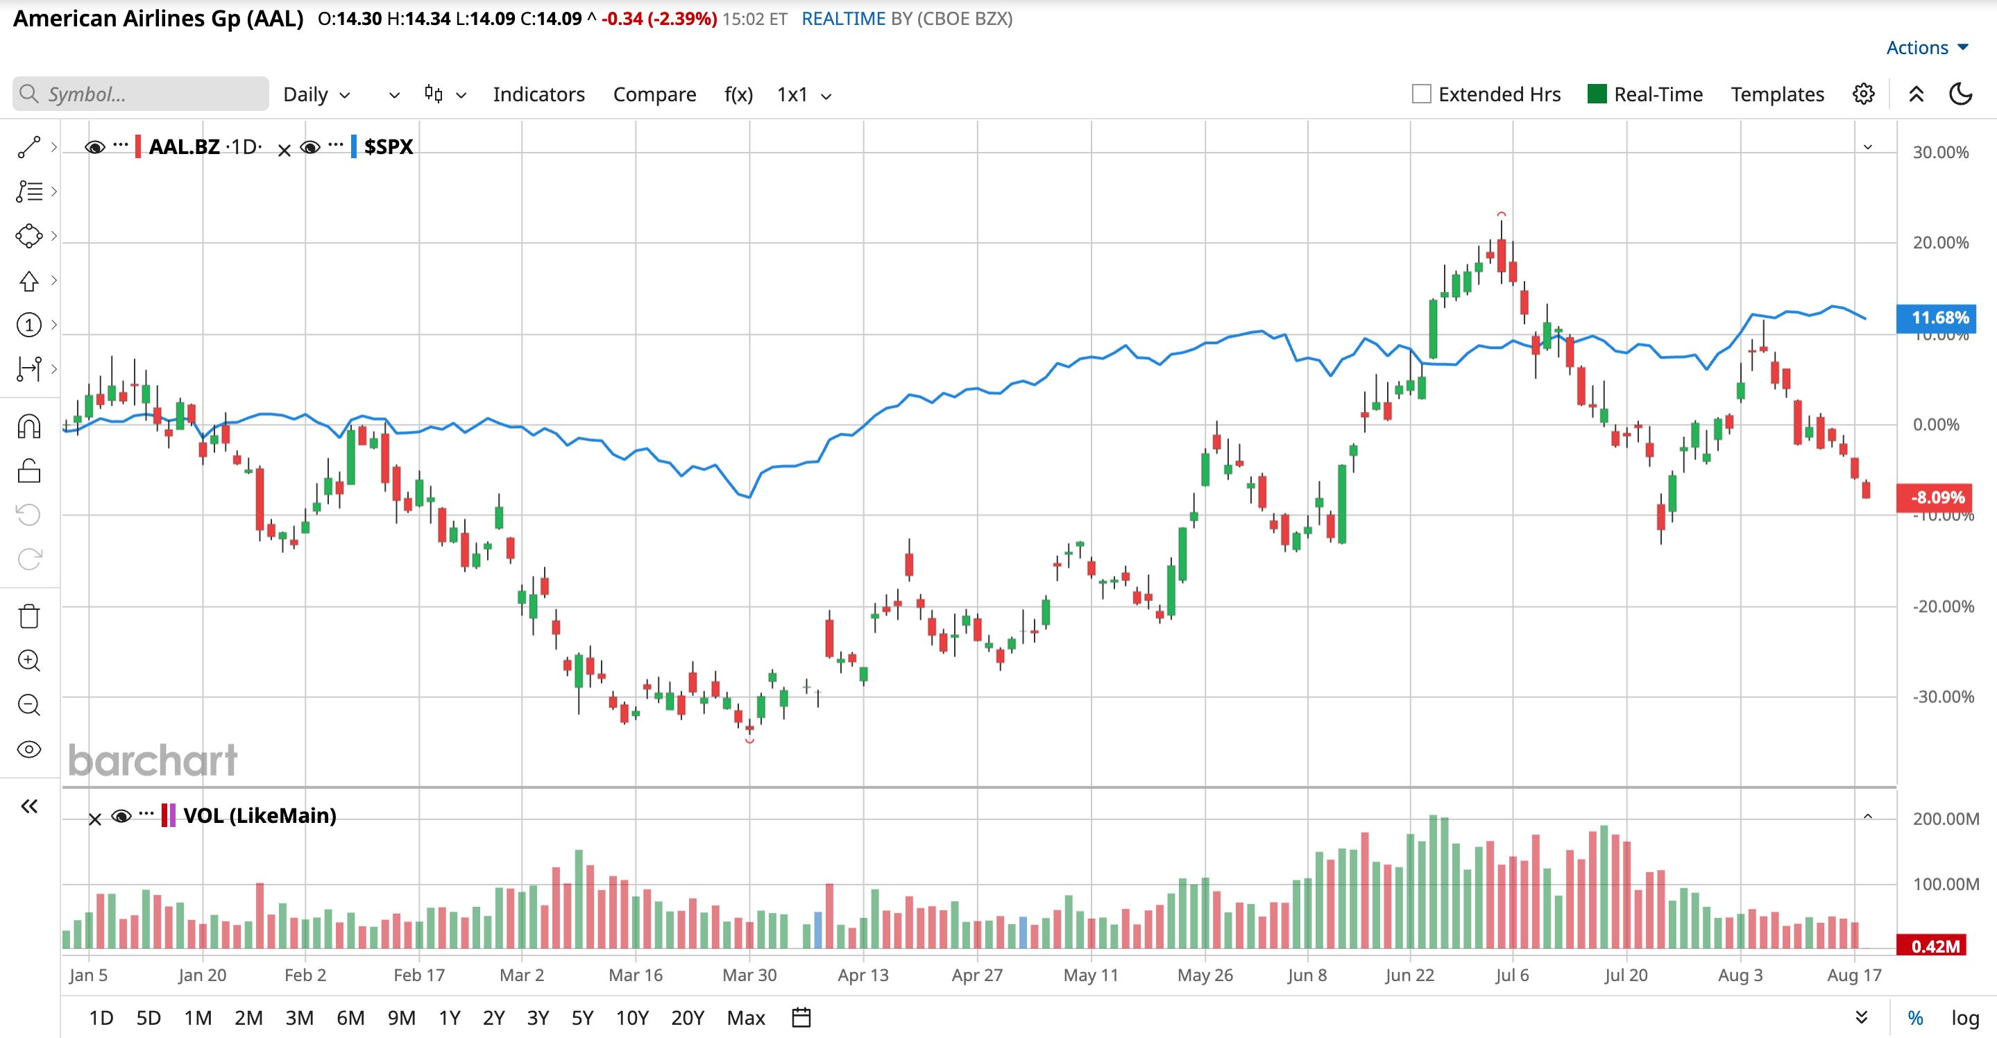Collapse the top toolbar with double chevron
The width and height of the screenshot is (1997, 1038).
coord(1917,94)
